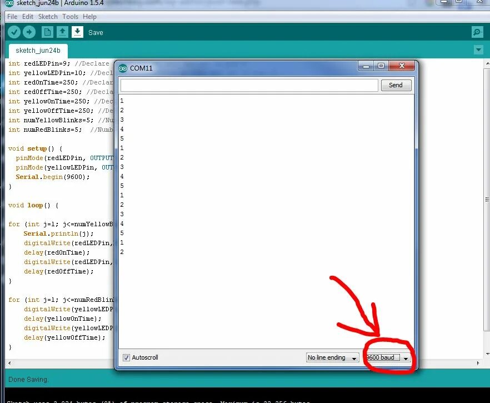Click the void setup() line
Viewport: 490px width, 403px height.
point(35,148)
